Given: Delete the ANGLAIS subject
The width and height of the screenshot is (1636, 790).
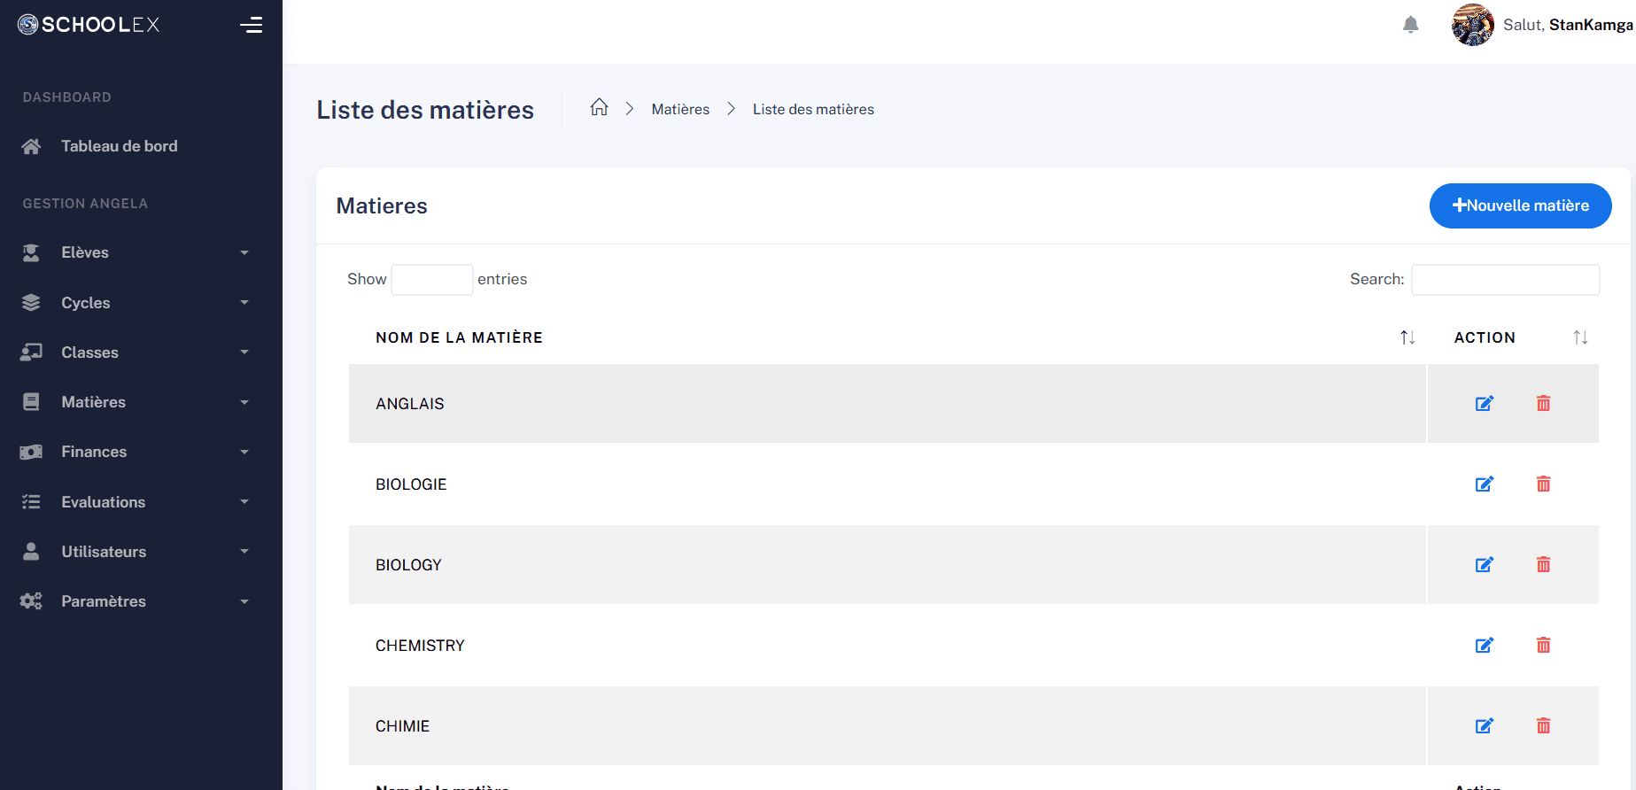Looking at the screenshot, I should click(x=1543, y=404).
